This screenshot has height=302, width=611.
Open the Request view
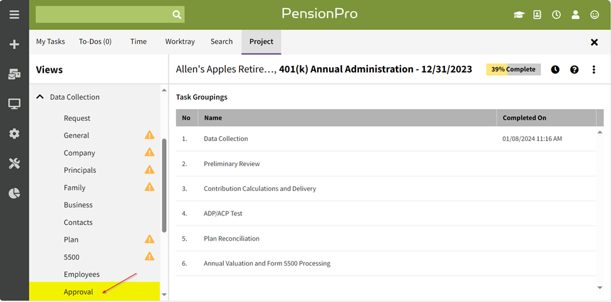coord(77,118)
